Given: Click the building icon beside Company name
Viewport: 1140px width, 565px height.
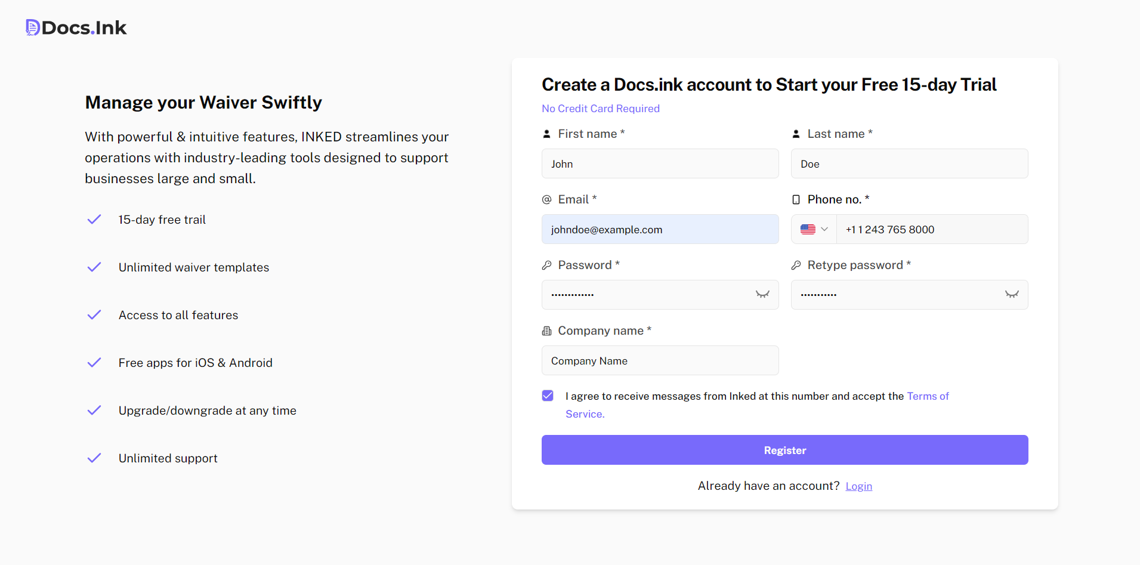Looking at the screenshot, I should tap(546, 331).
